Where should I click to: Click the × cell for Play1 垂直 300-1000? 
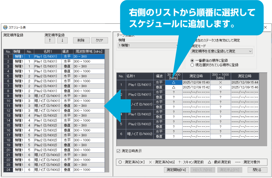[x=220, y=87]
